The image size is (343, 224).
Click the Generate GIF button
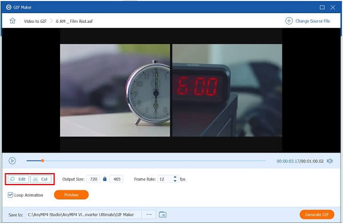tap(317, 215)
